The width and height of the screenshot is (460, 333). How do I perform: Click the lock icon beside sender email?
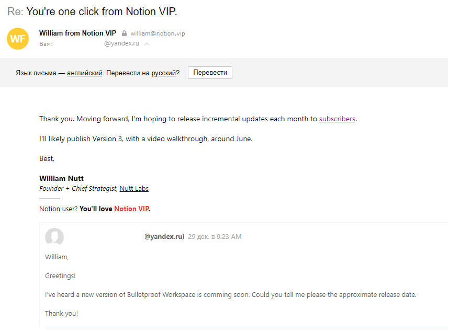(124, 33)
